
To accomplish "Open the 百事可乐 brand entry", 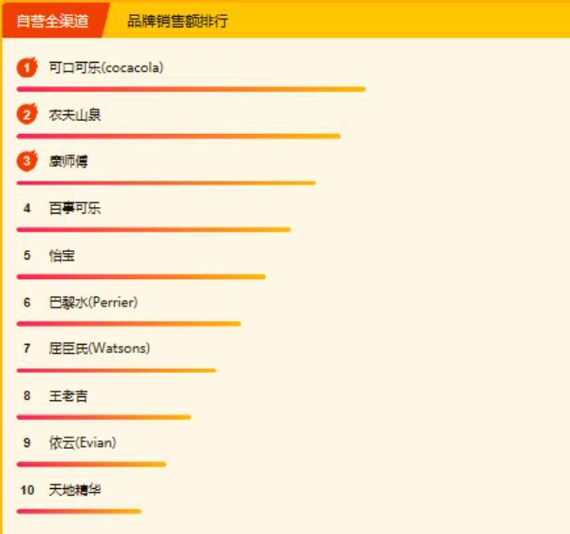I will (75, 208).
